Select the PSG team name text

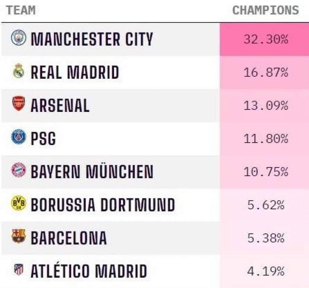pos(43,138)
